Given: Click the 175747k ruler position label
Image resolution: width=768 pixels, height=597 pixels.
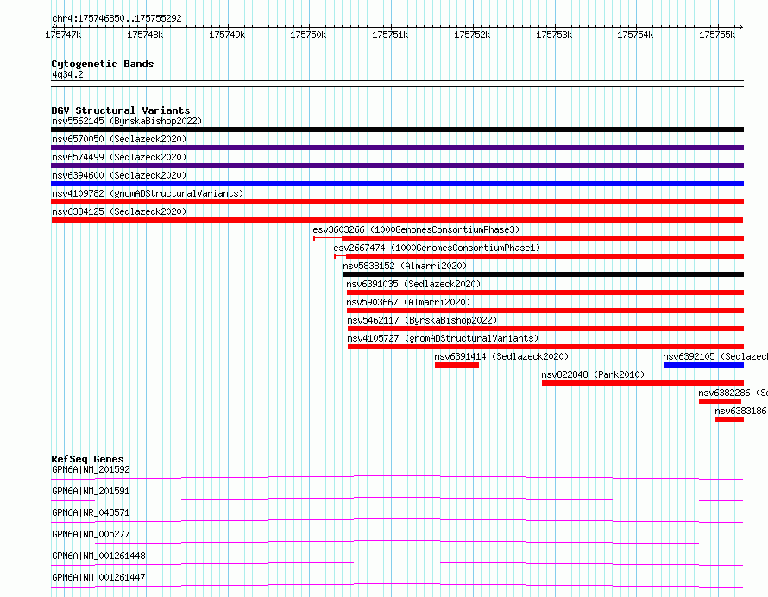Looking at the screenshot, I should [x=63, y=35].
